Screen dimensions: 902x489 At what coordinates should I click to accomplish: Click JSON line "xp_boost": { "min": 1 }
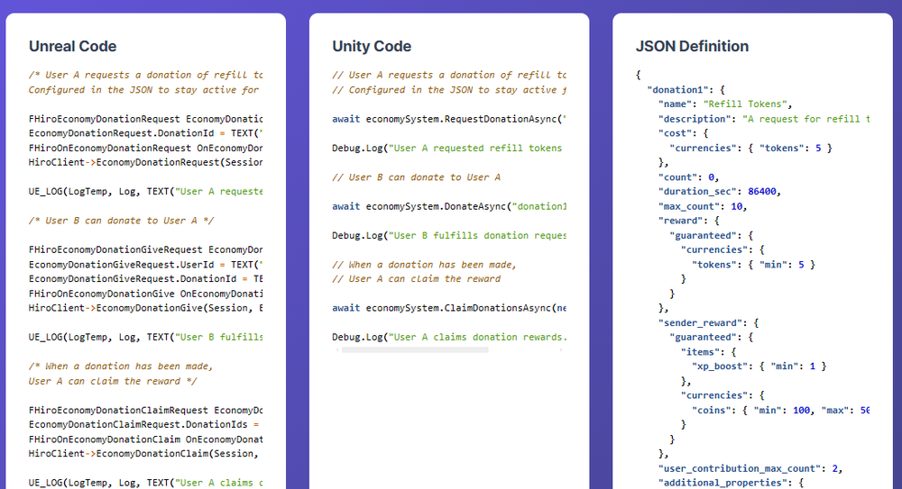pyautogui.click(x=759, y=366)
